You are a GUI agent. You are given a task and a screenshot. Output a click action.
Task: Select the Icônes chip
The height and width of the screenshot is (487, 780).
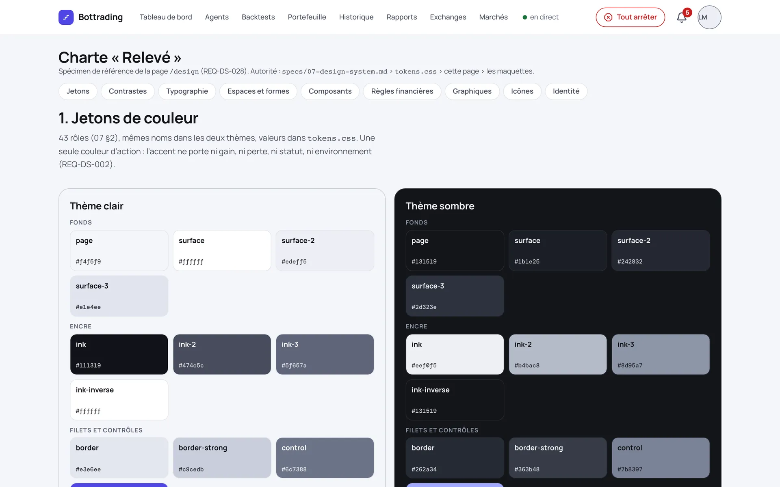pos(522,91)
